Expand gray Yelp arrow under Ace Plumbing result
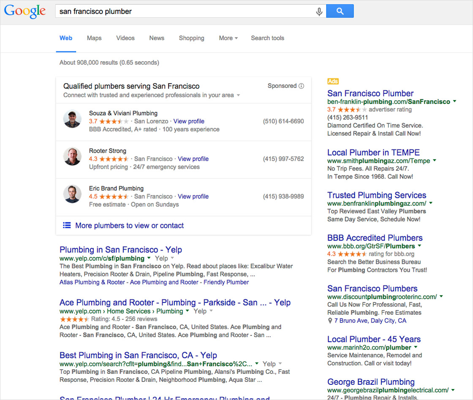The image size is (473, 400). pos(211,311)
